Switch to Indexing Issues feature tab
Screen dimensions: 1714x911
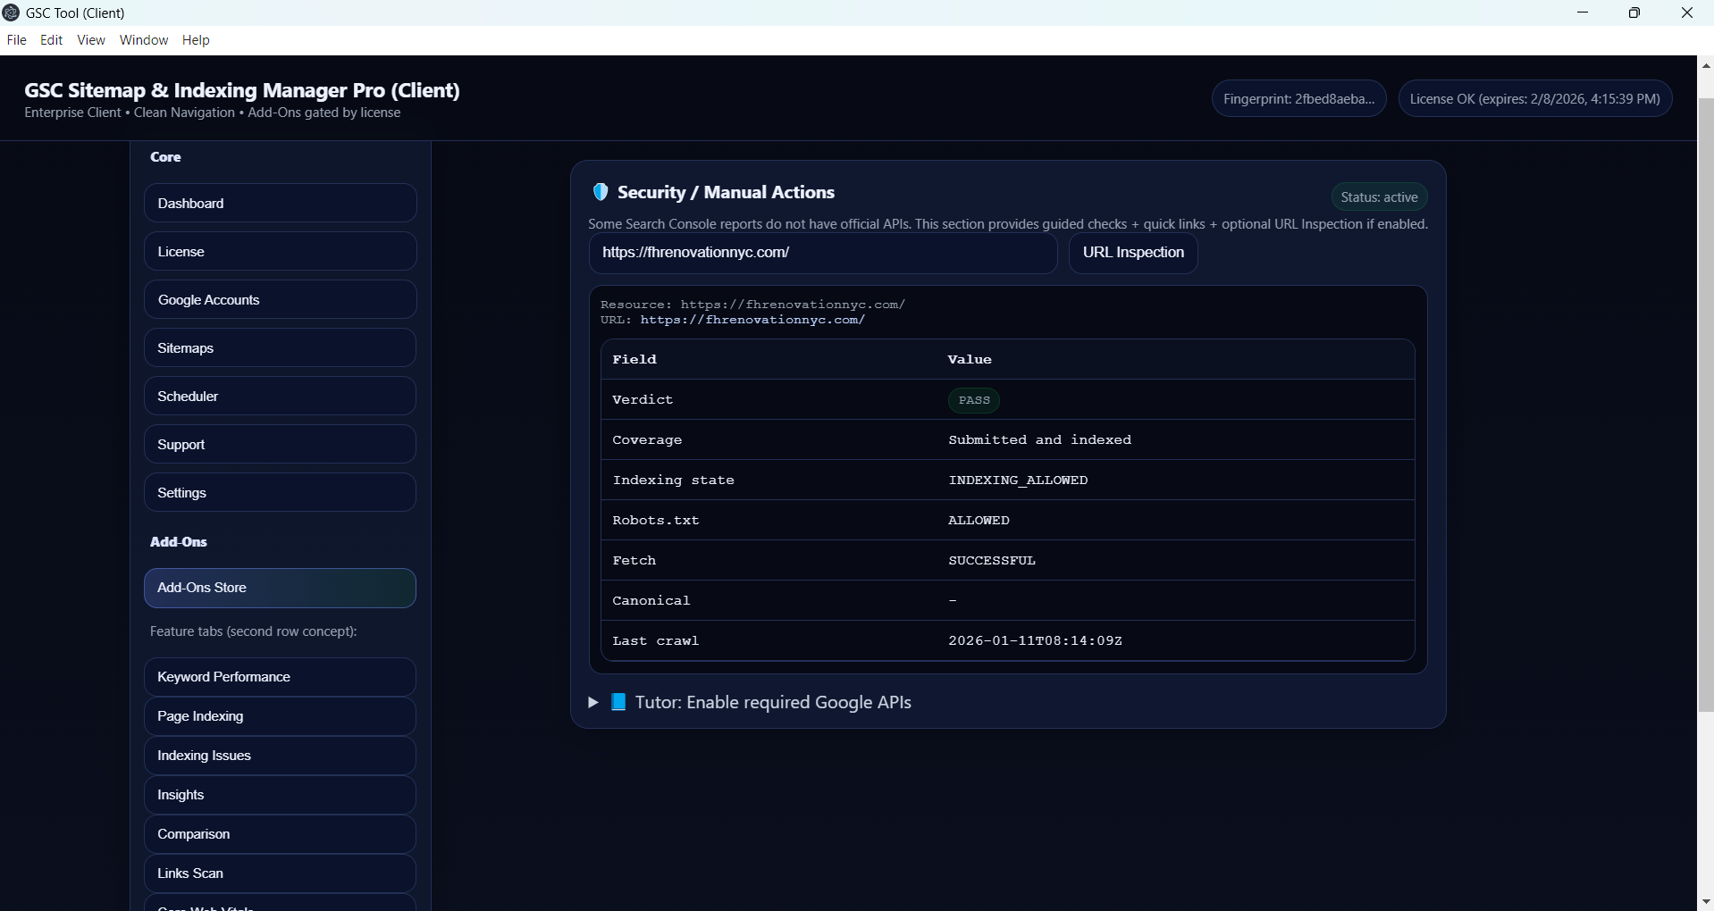[x=280, y=756]
